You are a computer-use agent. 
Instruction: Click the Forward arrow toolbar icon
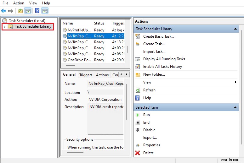click(11, 11)
